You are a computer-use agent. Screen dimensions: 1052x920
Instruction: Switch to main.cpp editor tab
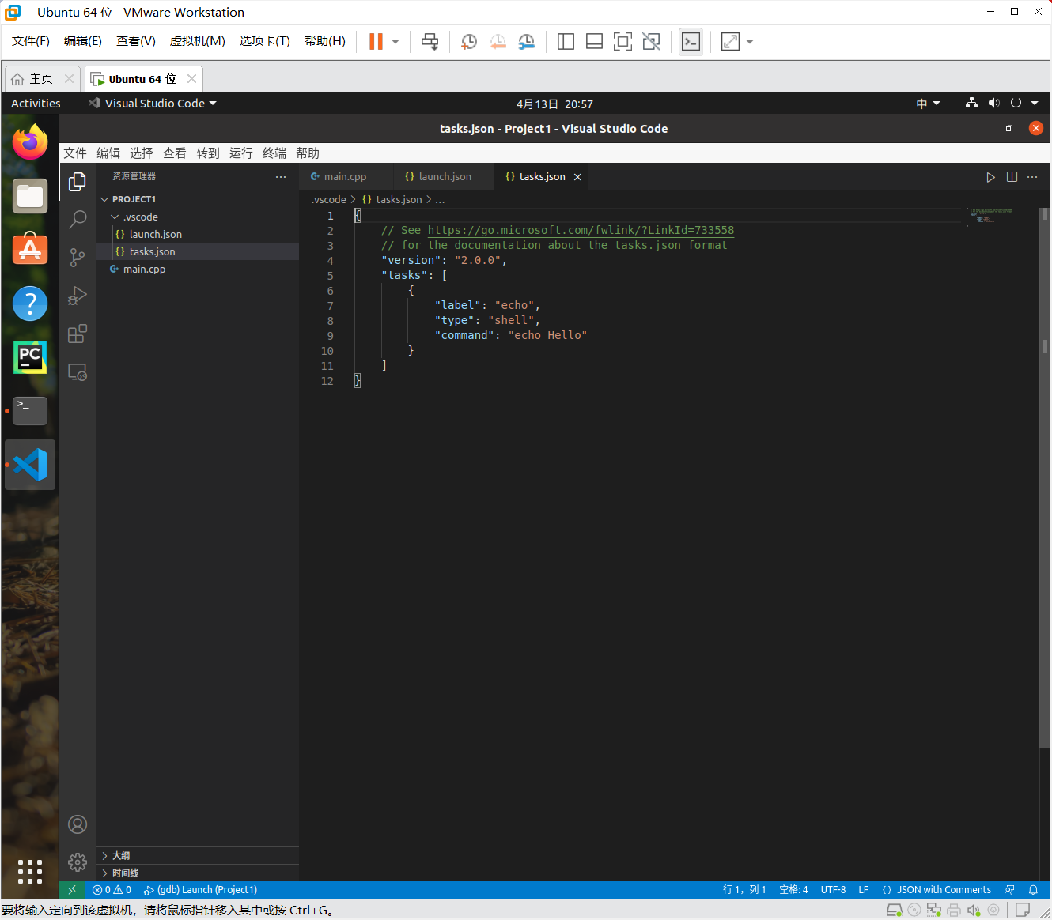pyautogui.click(x=346, y=177)
